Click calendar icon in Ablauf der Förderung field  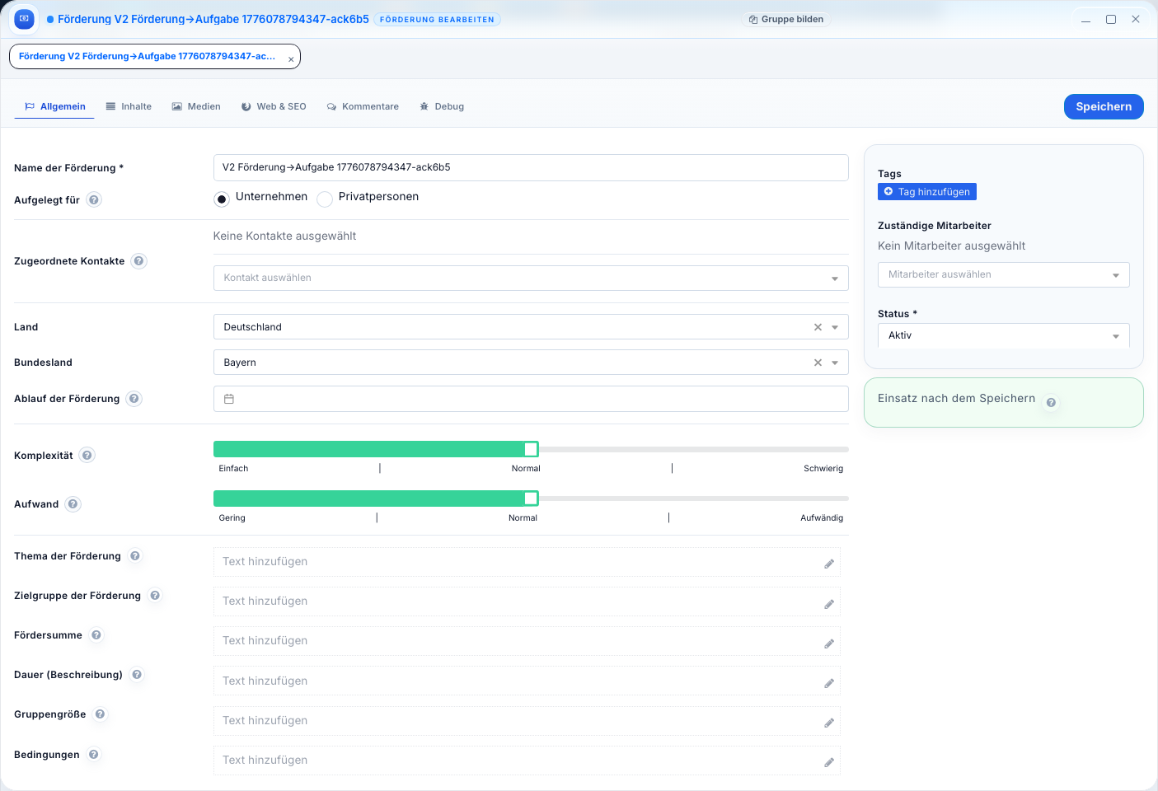(x=229, y=399)
